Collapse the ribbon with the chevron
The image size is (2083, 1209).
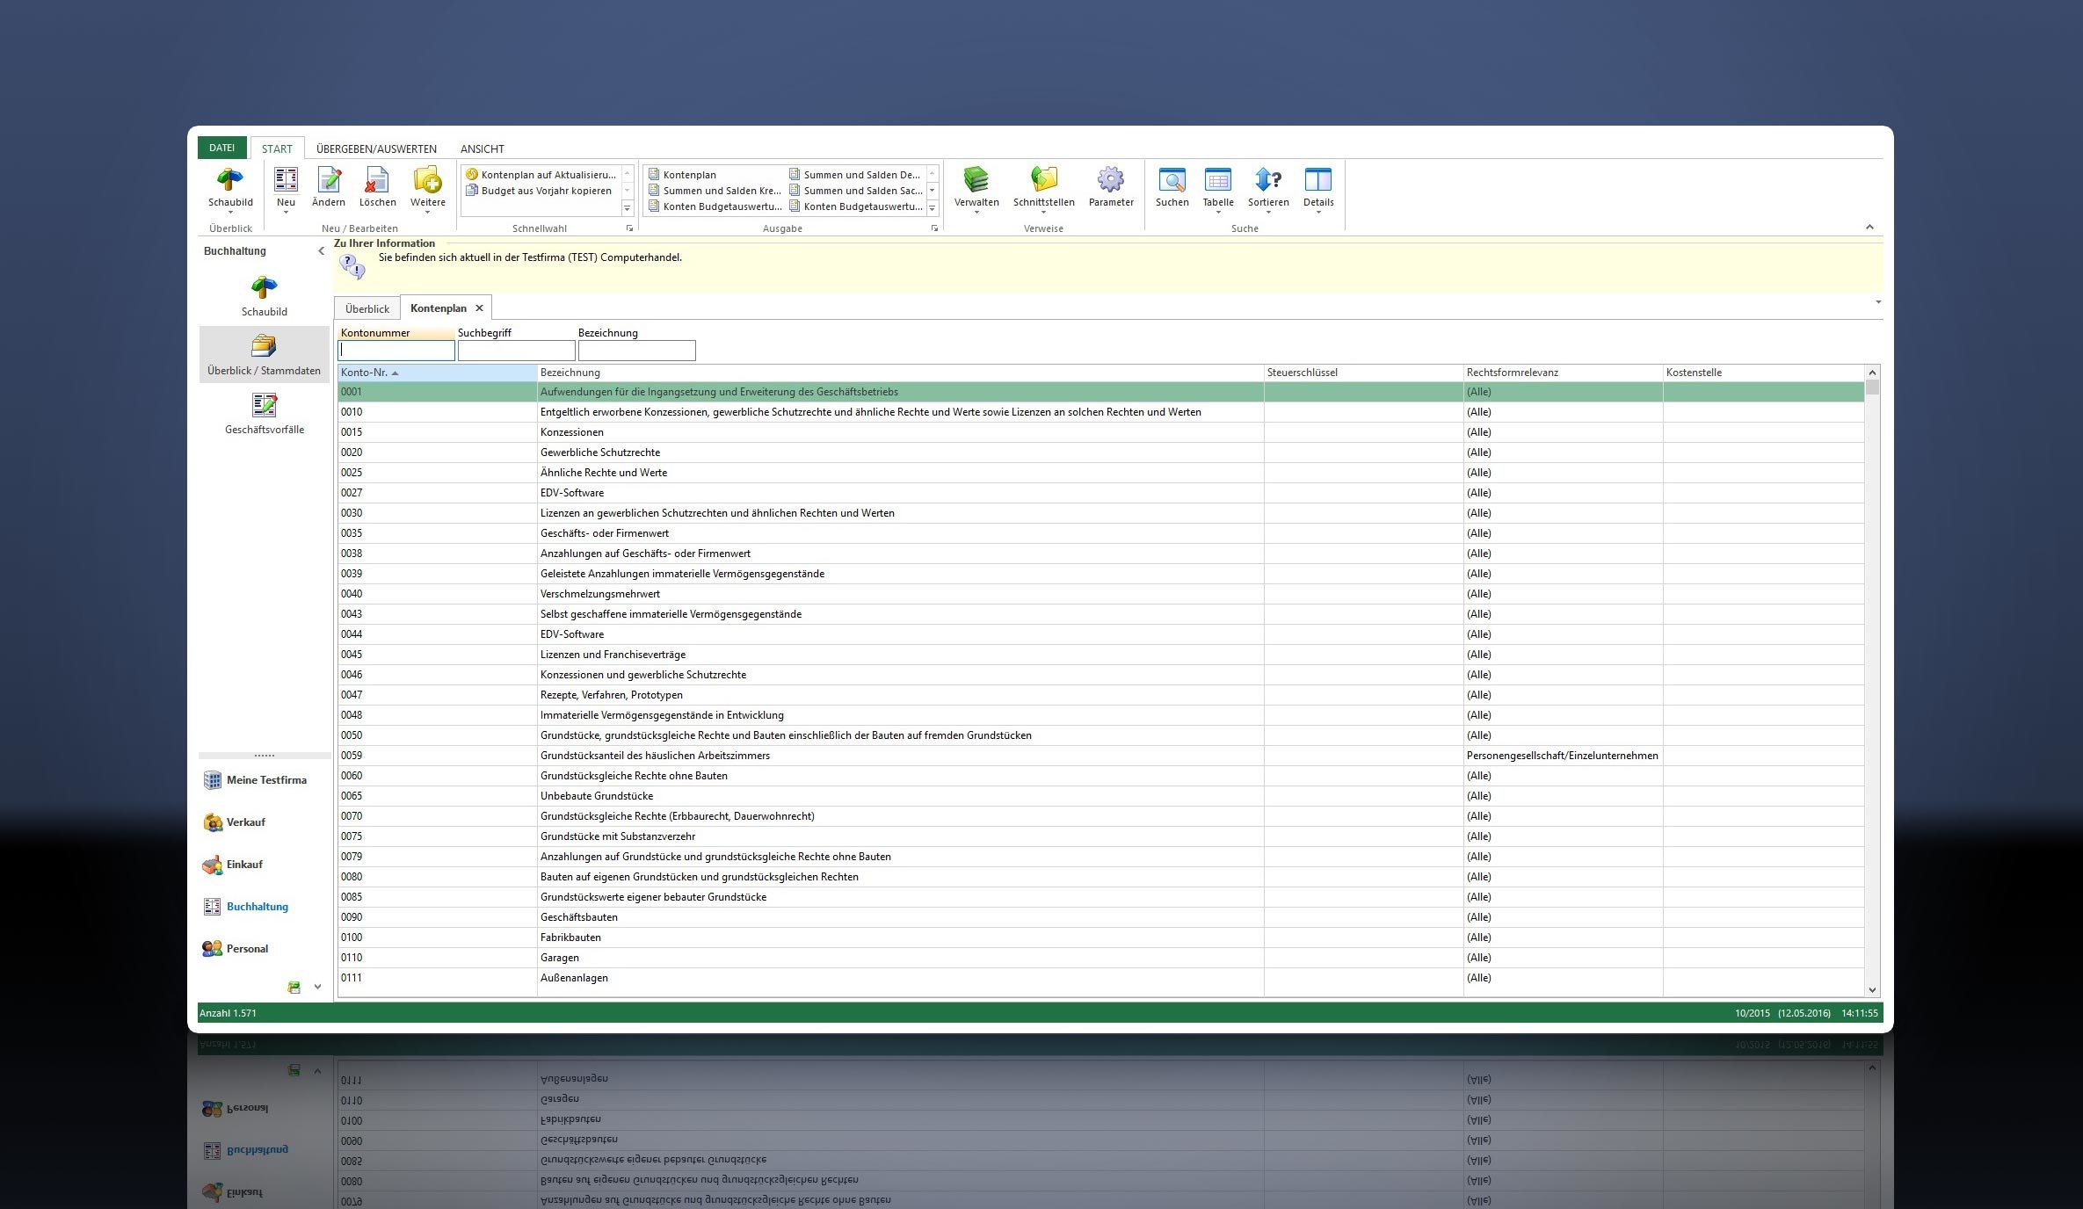tap(1869, 228)
